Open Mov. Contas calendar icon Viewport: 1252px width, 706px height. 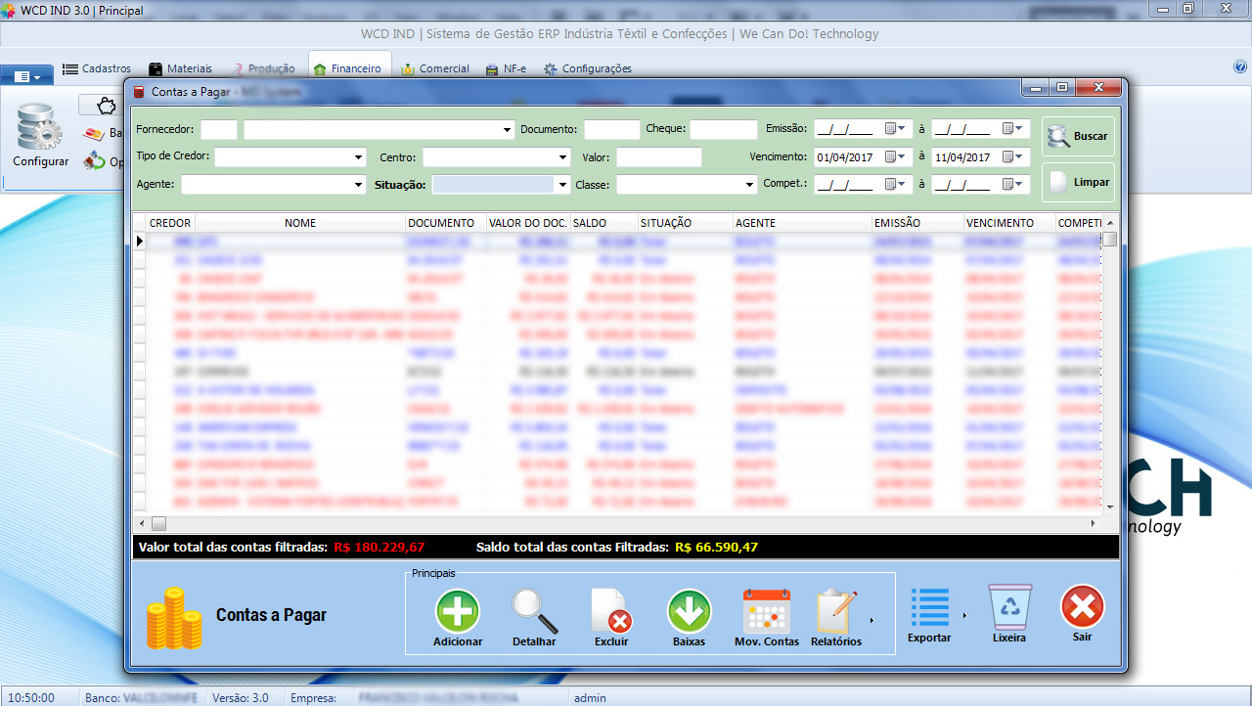[767, 612]
